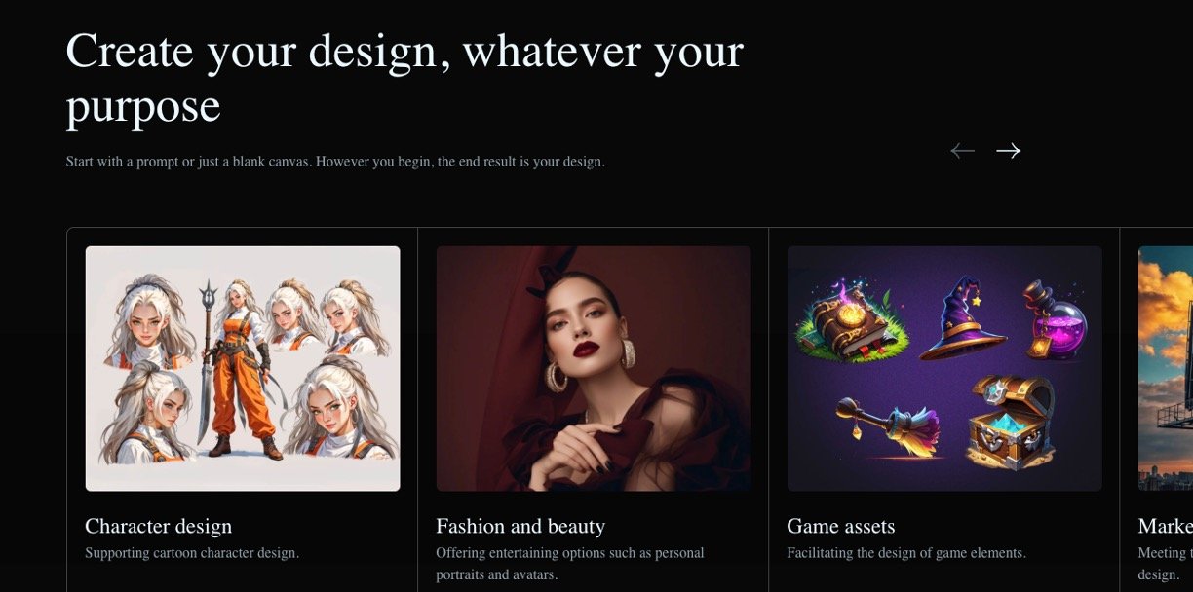Click the Character design title
Screen dimensions: 1193x592
[x=159, y=527]
